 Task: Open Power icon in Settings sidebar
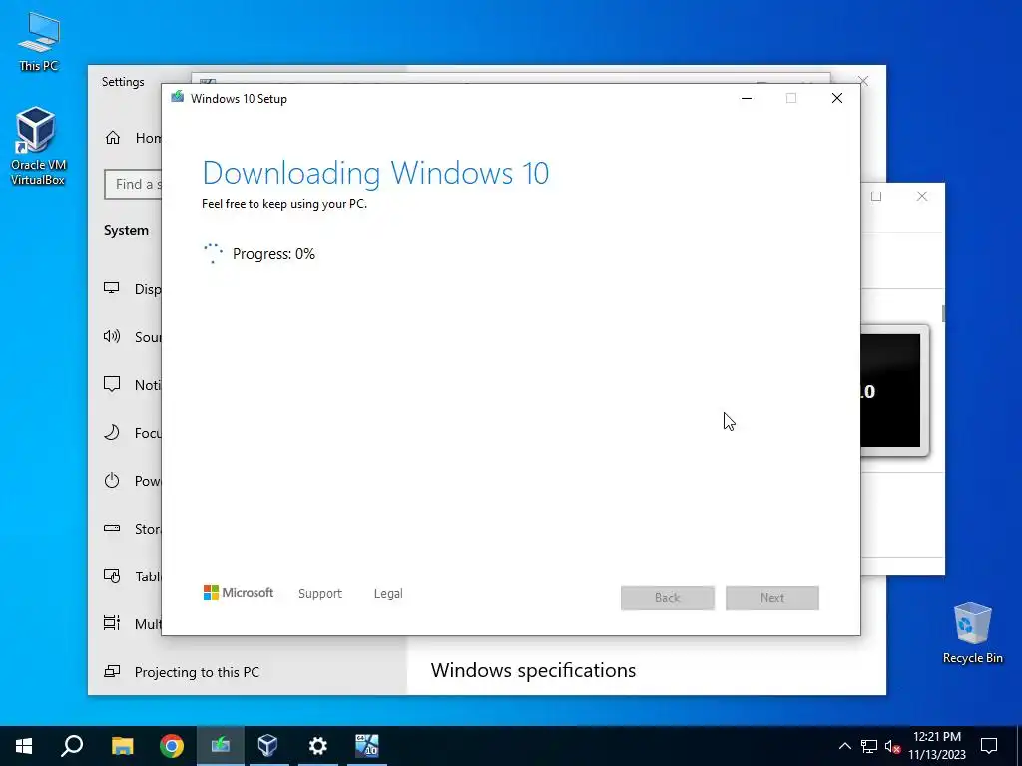(112, 480)
